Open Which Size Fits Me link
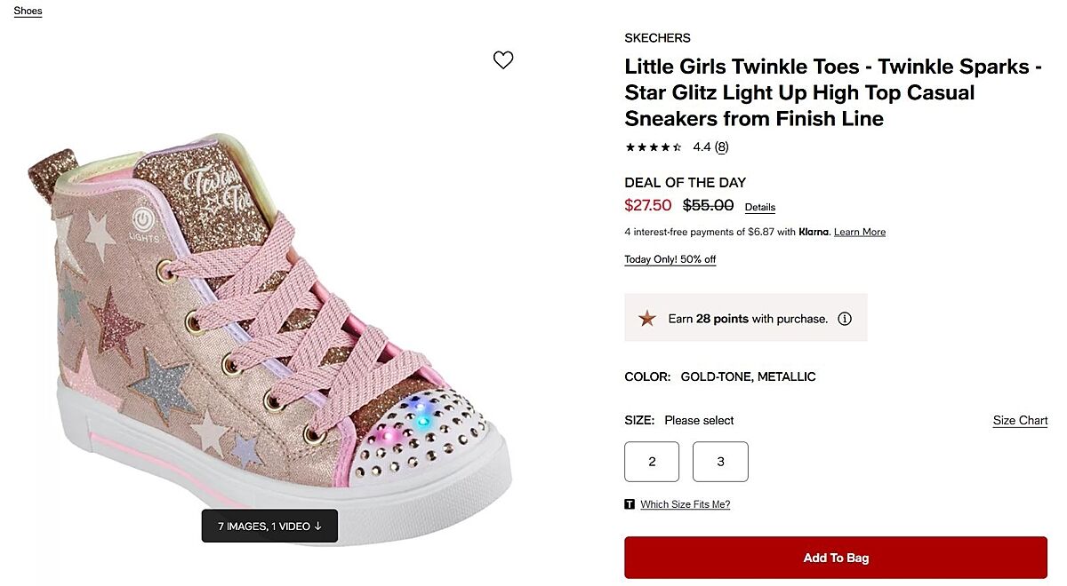Screen dimensions: 1067x586 [685, 504]
